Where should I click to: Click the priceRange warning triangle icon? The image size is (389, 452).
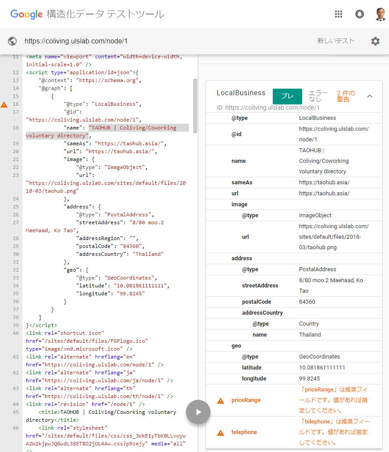point(221,401)
